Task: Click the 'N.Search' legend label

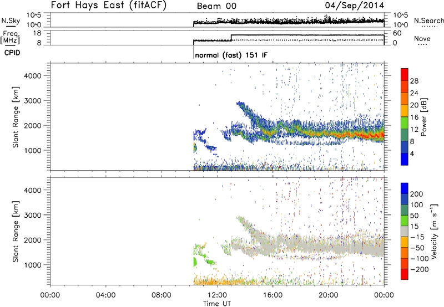Action: pyautogui.click(x=428, y=21)
